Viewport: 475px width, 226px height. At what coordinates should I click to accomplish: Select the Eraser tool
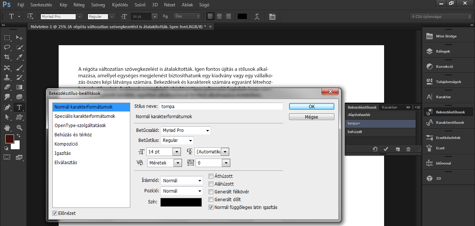click(x=7, y=87)
